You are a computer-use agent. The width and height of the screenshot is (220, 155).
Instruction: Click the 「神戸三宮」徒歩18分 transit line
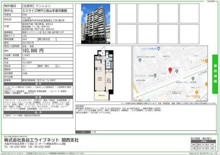coord(38,29)
